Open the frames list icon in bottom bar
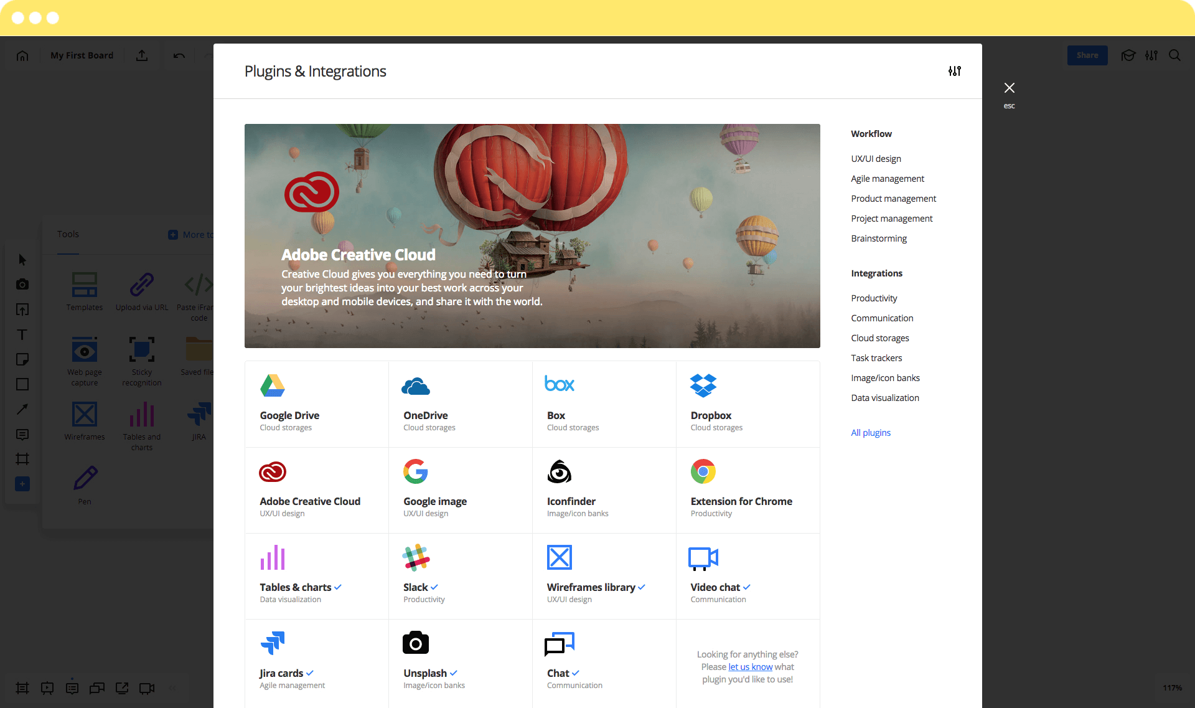Viewport: 1195px width, 708px height. point(22,688)
